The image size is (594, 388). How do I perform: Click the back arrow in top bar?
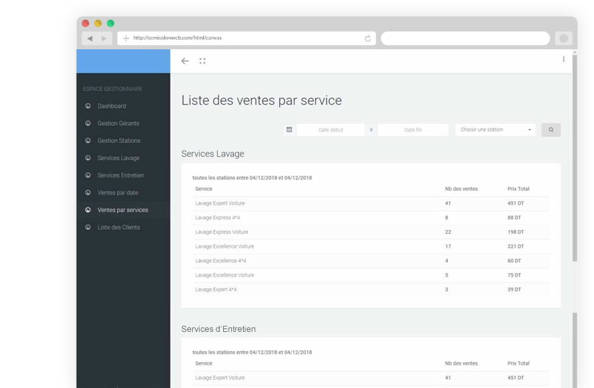pos(185,61)
